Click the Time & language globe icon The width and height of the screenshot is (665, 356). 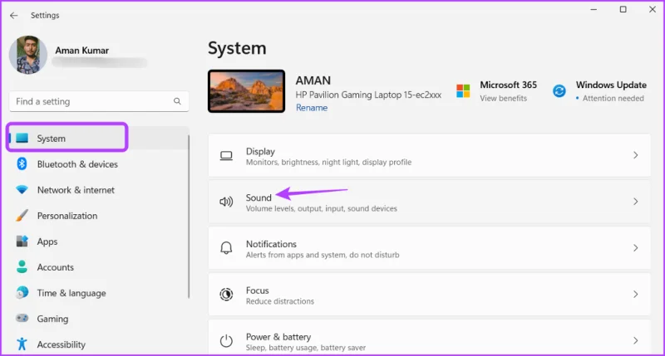click(22, 292)
